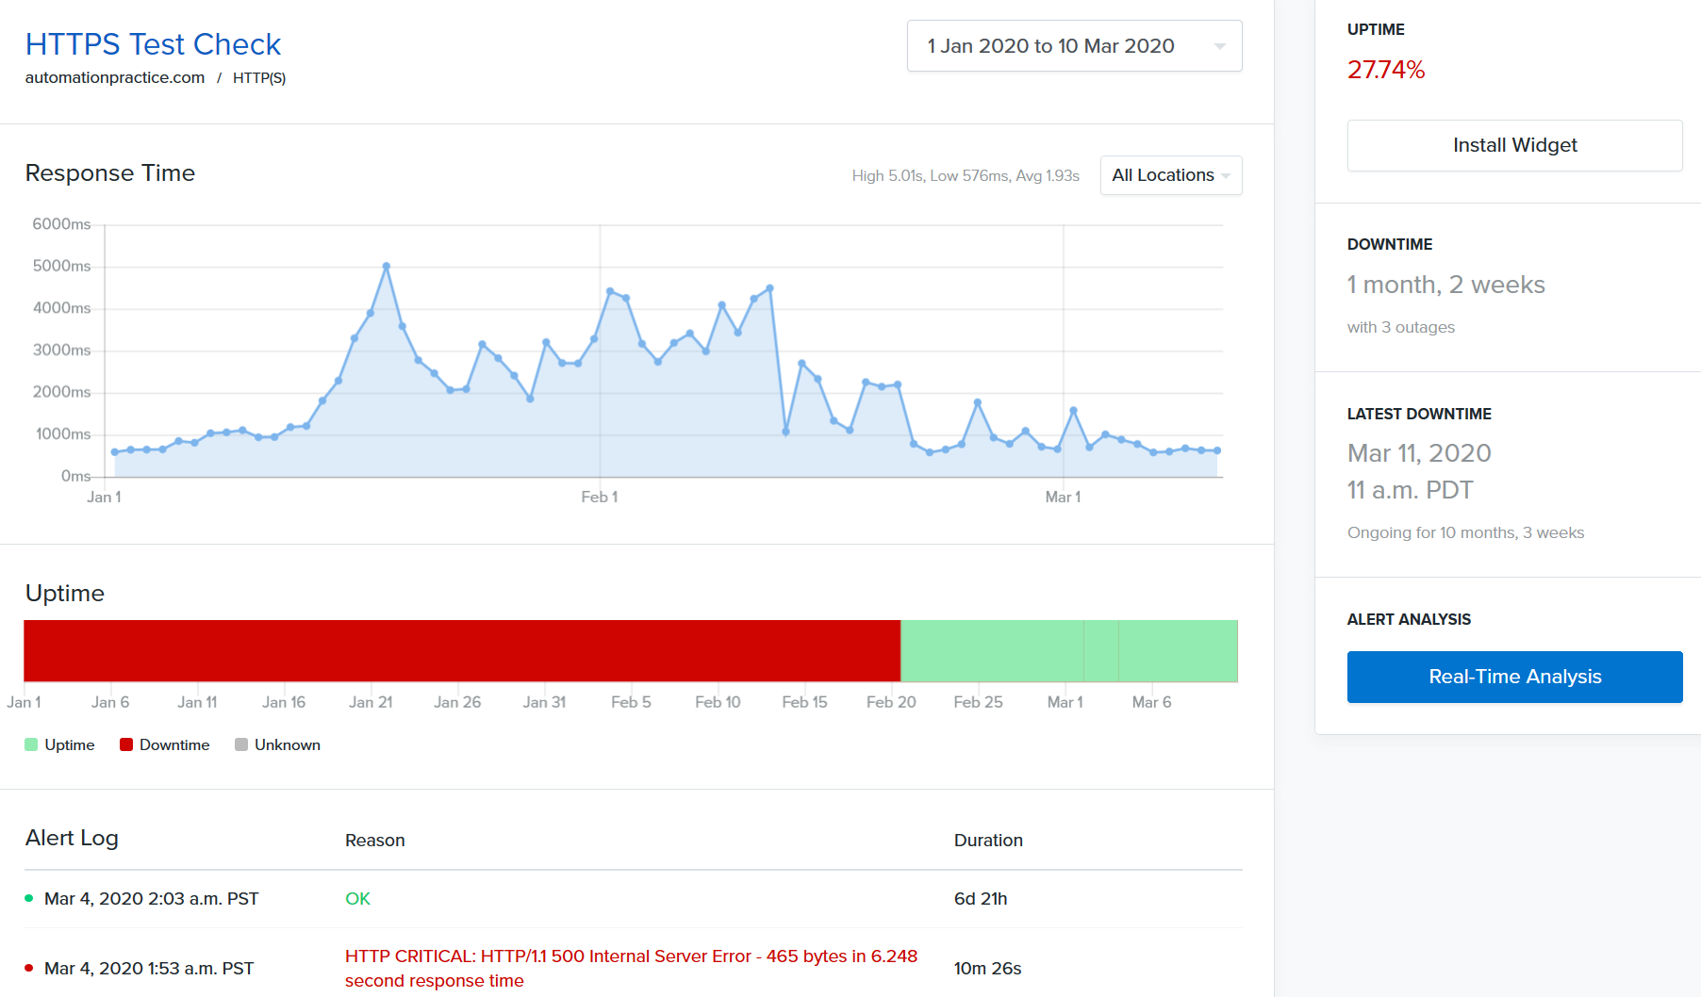Select the HTTP(S) breadcrumb item

[x=259, y=78]
